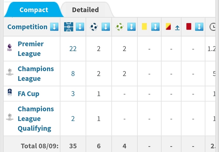Open the Champions League Qualifying link
Screen dimensions: 219x152
coord(36,119)
